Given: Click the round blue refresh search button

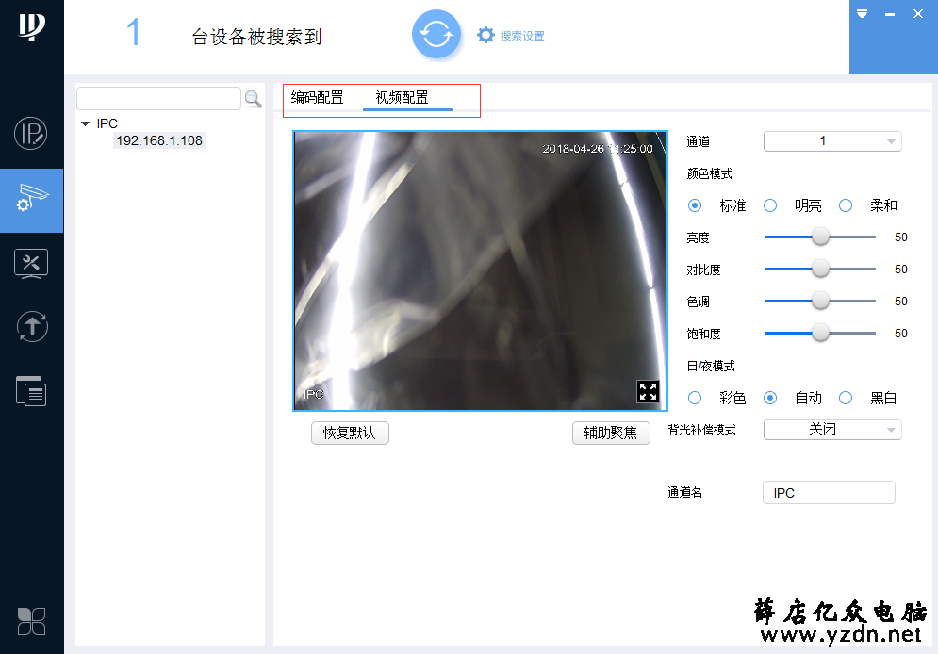Looking at the screenshot, I should pyautogui.click(x=436, y=35).
